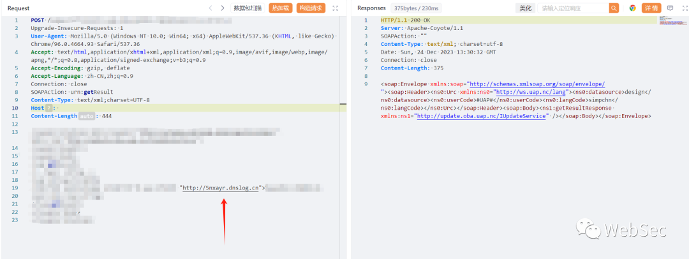Viewport: 689px width, 259px height.
Task: Click the 数据包扫描 button
Action: [x=248, y=8]
